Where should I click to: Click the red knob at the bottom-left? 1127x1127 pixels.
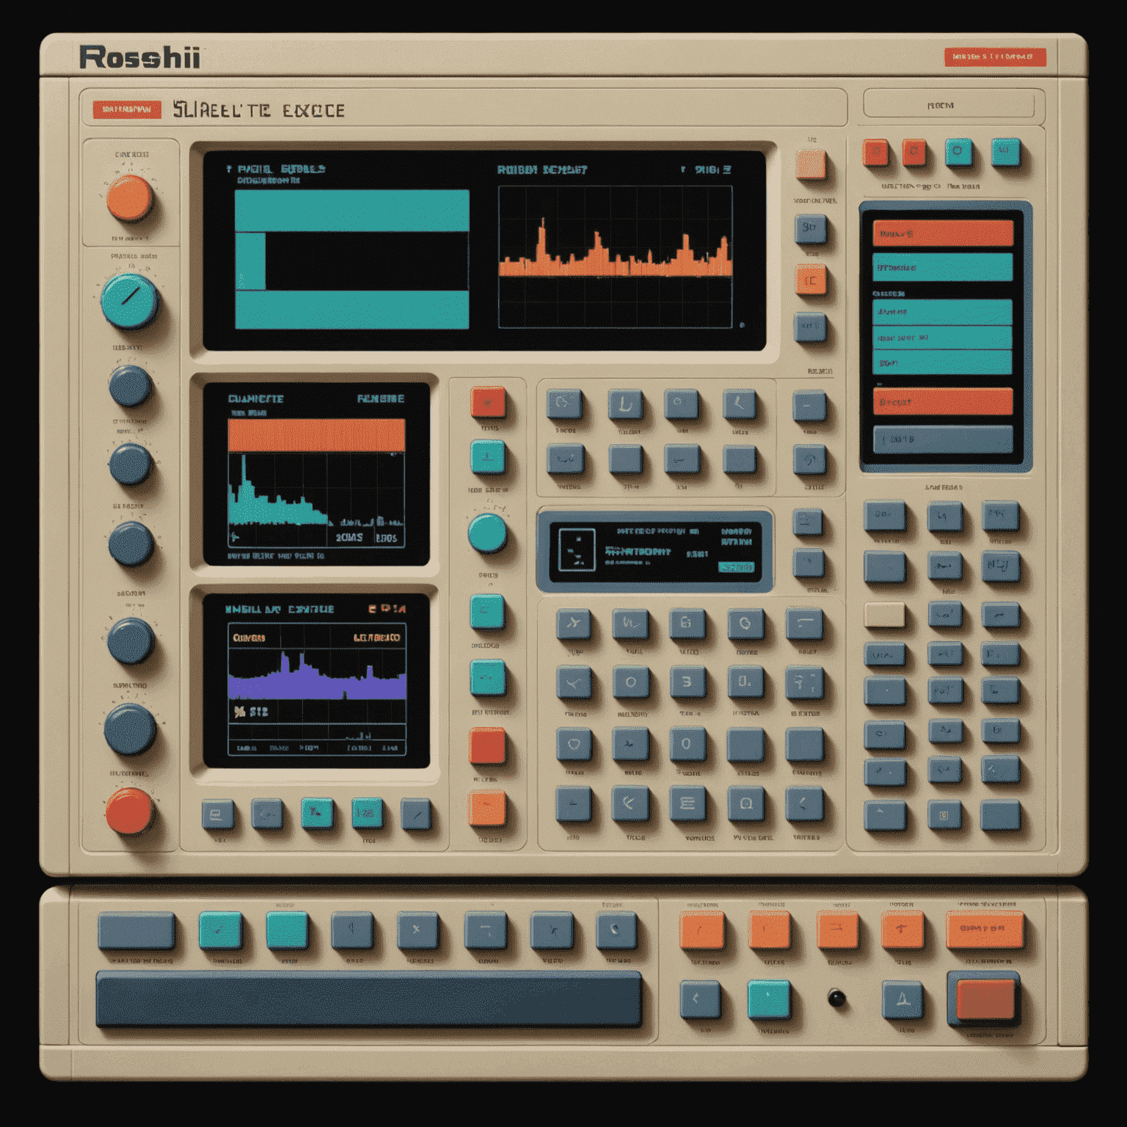tap(129, 811)
